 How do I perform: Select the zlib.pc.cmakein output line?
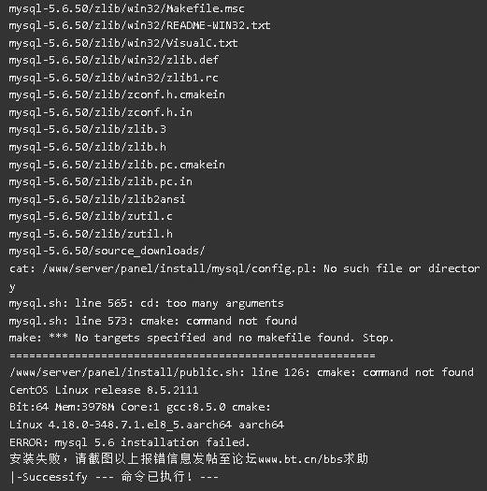[x=117, y=165]
